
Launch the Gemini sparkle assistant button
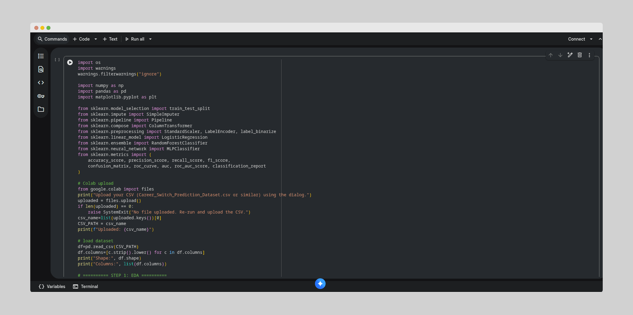pos(320,284)
